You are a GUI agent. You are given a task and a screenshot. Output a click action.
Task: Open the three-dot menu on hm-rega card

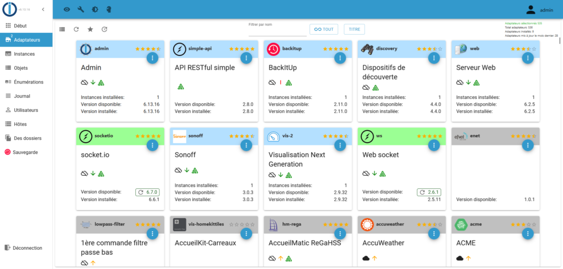coord(340,233)
